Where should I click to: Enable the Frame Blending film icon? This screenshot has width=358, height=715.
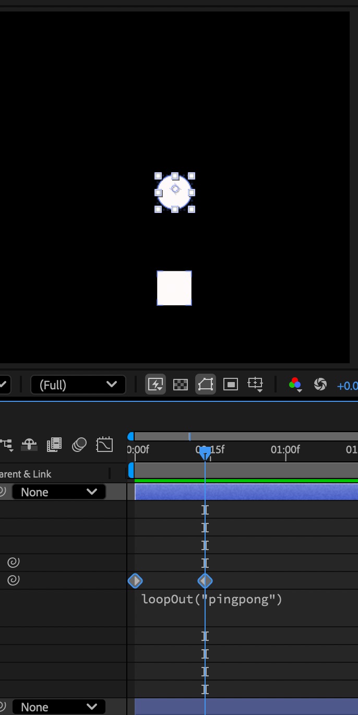(x=54, y=445)
